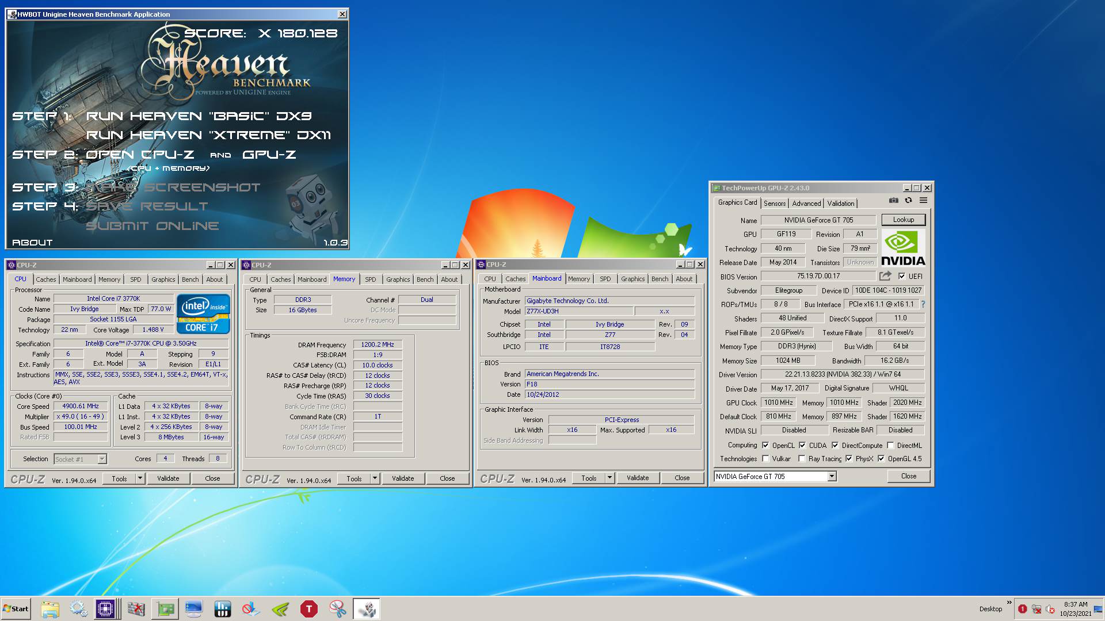This screenshot has height=621, width=1105.
Task: Toggle the Ray Tracing checkbox
Action: tap(802, 459)
